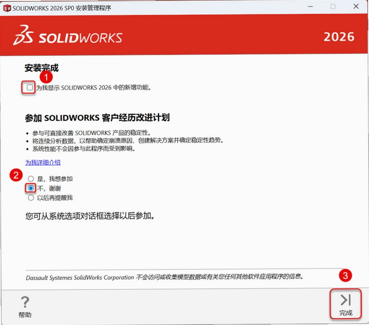Select the '不，谢谢' radio option

(x=31, y=188)
